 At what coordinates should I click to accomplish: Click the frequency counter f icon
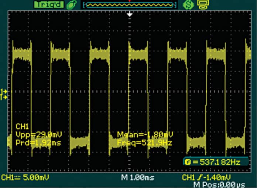click(x=188, y=162)
